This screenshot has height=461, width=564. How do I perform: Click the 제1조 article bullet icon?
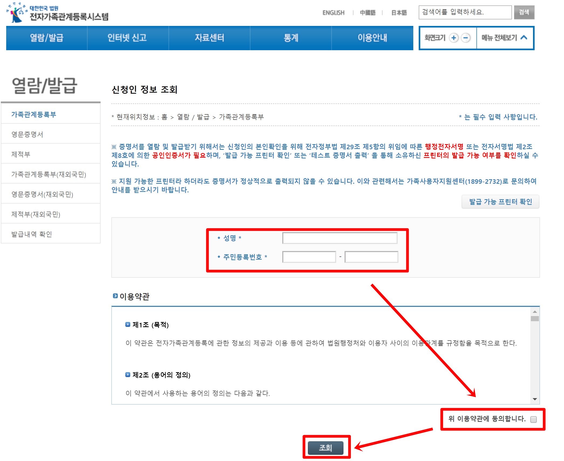click(x=128, y=324)
